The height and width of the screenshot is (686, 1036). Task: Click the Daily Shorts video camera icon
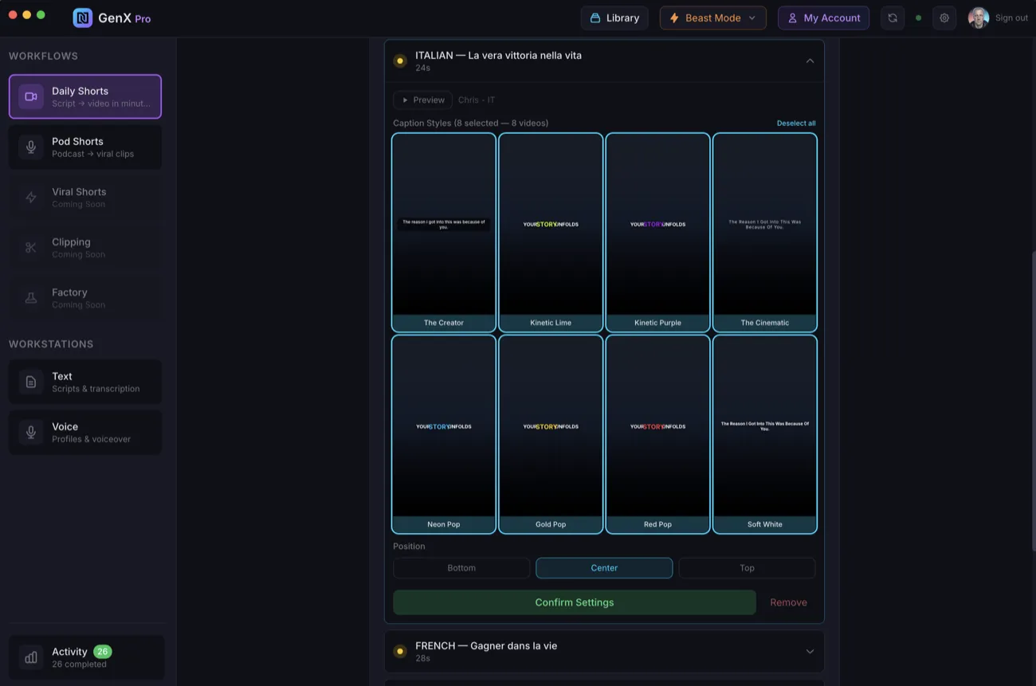(31, 96)
